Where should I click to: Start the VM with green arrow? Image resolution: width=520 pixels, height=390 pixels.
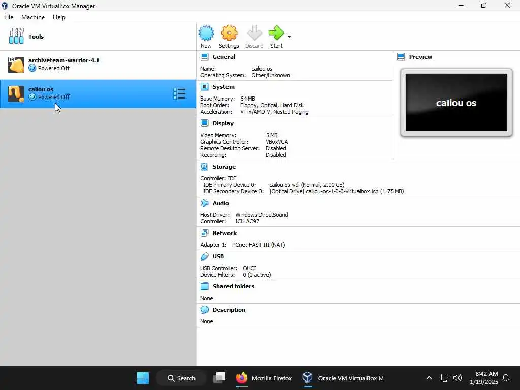(276, 33)
